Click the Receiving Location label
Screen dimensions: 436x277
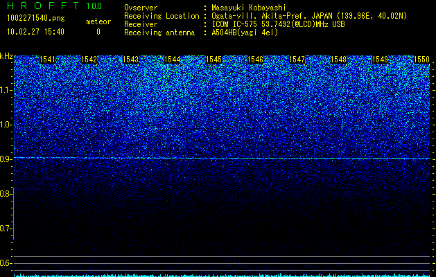pos(162,16)
